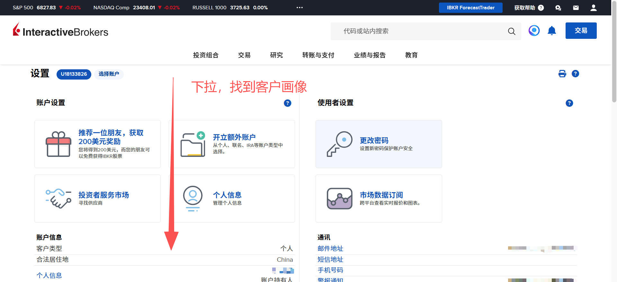The height and width of the screenshot is (282, 617).
Task: Expand the ticker bar three-dots menu
Action: pyautogui.click(x=300, y=8)
